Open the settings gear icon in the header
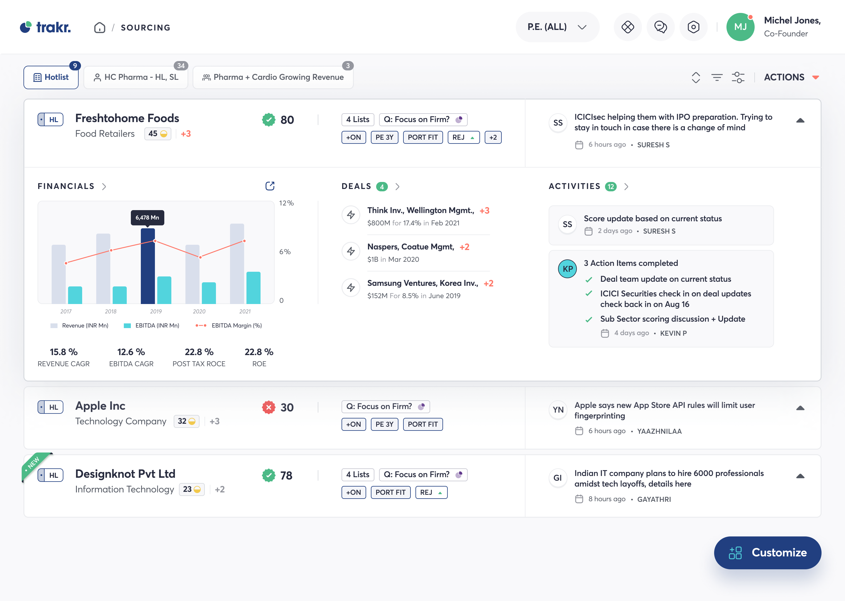845x601 pixels. tap(694, 27)
